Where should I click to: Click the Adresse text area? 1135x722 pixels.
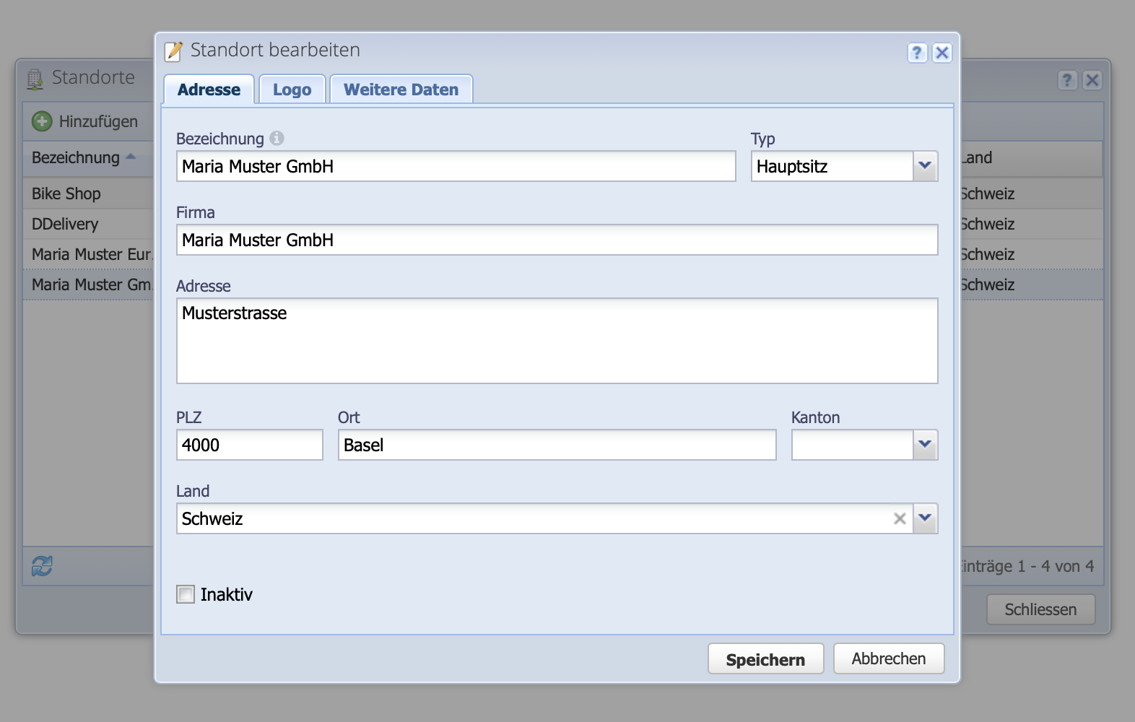[556, 341]
